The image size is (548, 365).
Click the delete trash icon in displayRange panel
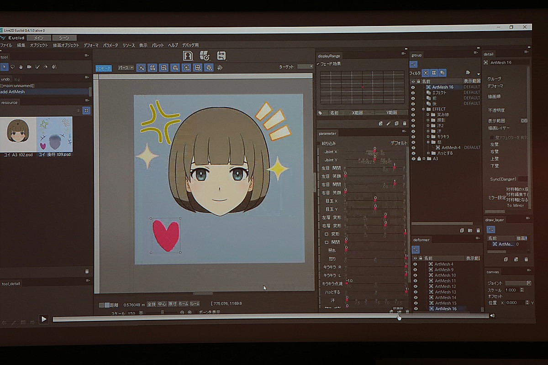[x=405, y=123]
